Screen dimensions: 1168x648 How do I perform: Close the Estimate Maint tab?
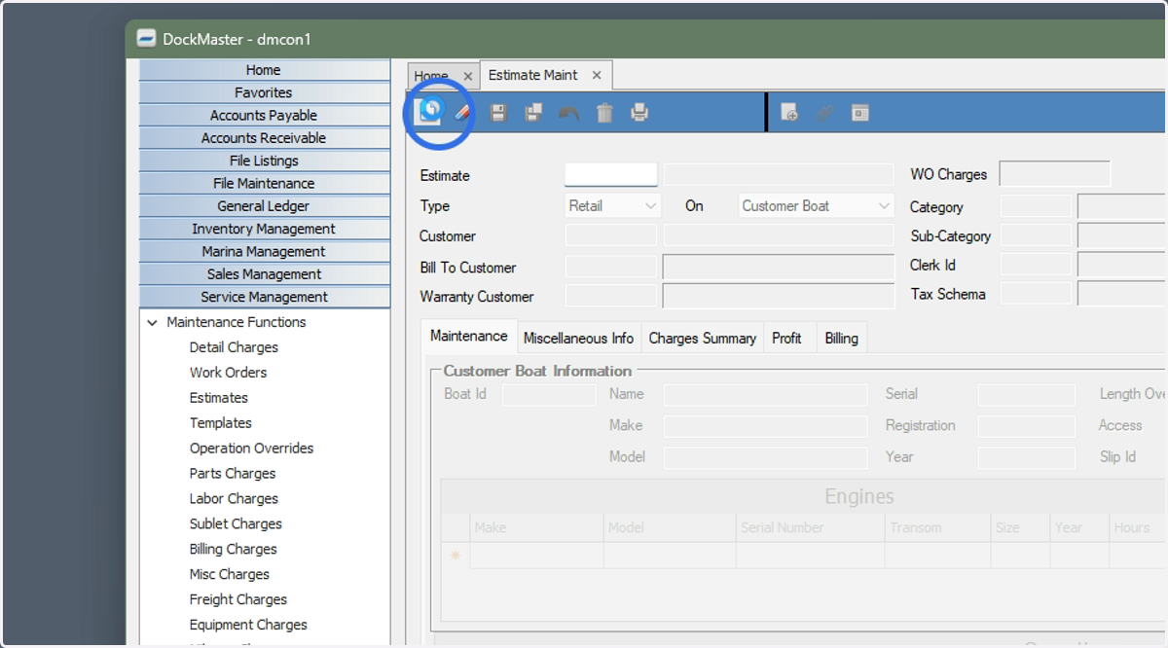coord(597,75)
